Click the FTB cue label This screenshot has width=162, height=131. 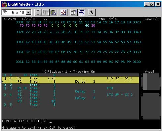click(110, 88)
